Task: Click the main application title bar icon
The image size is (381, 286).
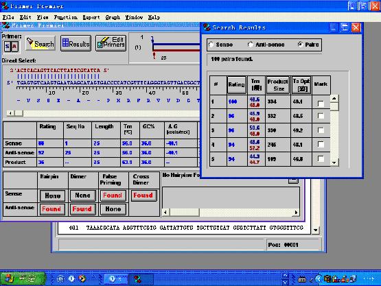Action: 5,5
